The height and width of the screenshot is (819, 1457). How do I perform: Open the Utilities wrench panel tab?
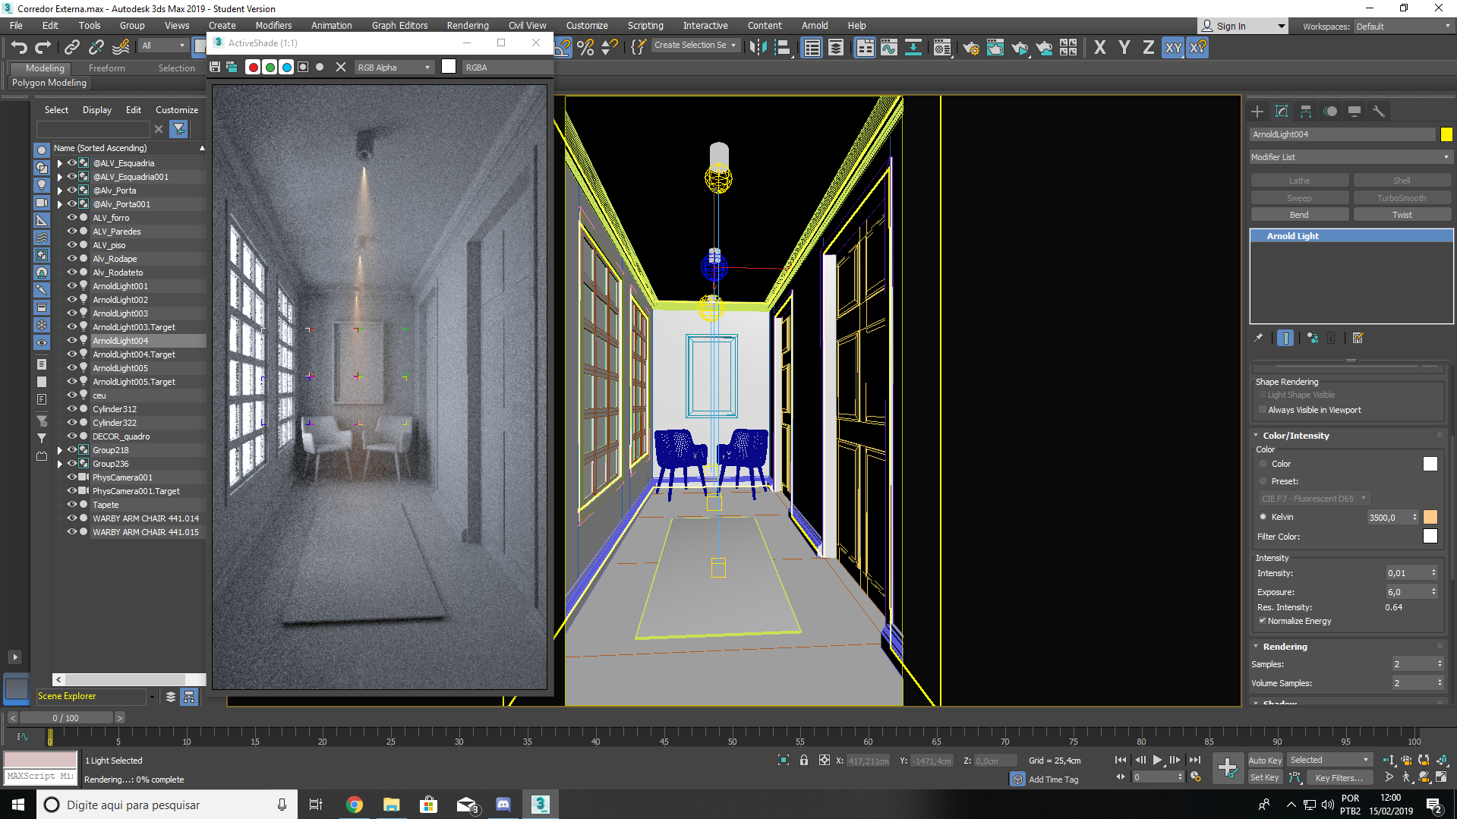[1379, 112]
